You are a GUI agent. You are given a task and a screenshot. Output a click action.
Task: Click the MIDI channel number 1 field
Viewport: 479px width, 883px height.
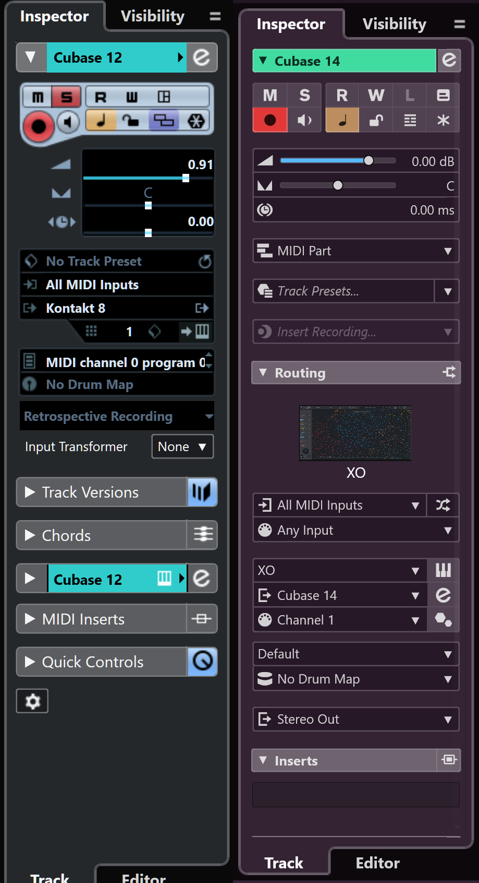129,332
